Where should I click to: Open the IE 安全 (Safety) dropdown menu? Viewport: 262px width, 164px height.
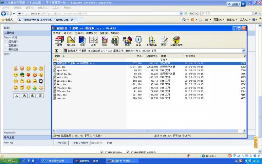click(232, 20)
